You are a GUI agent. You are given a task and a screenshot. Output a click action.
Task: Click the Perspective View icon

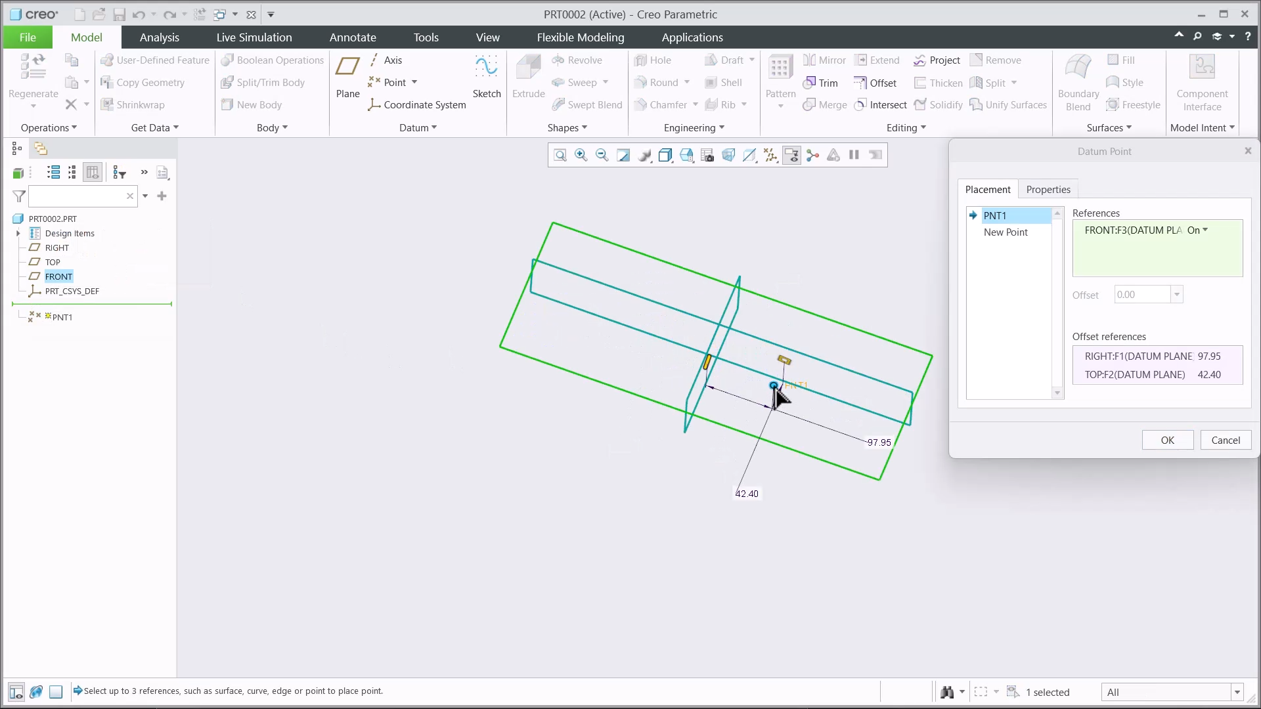click(728, 156)
